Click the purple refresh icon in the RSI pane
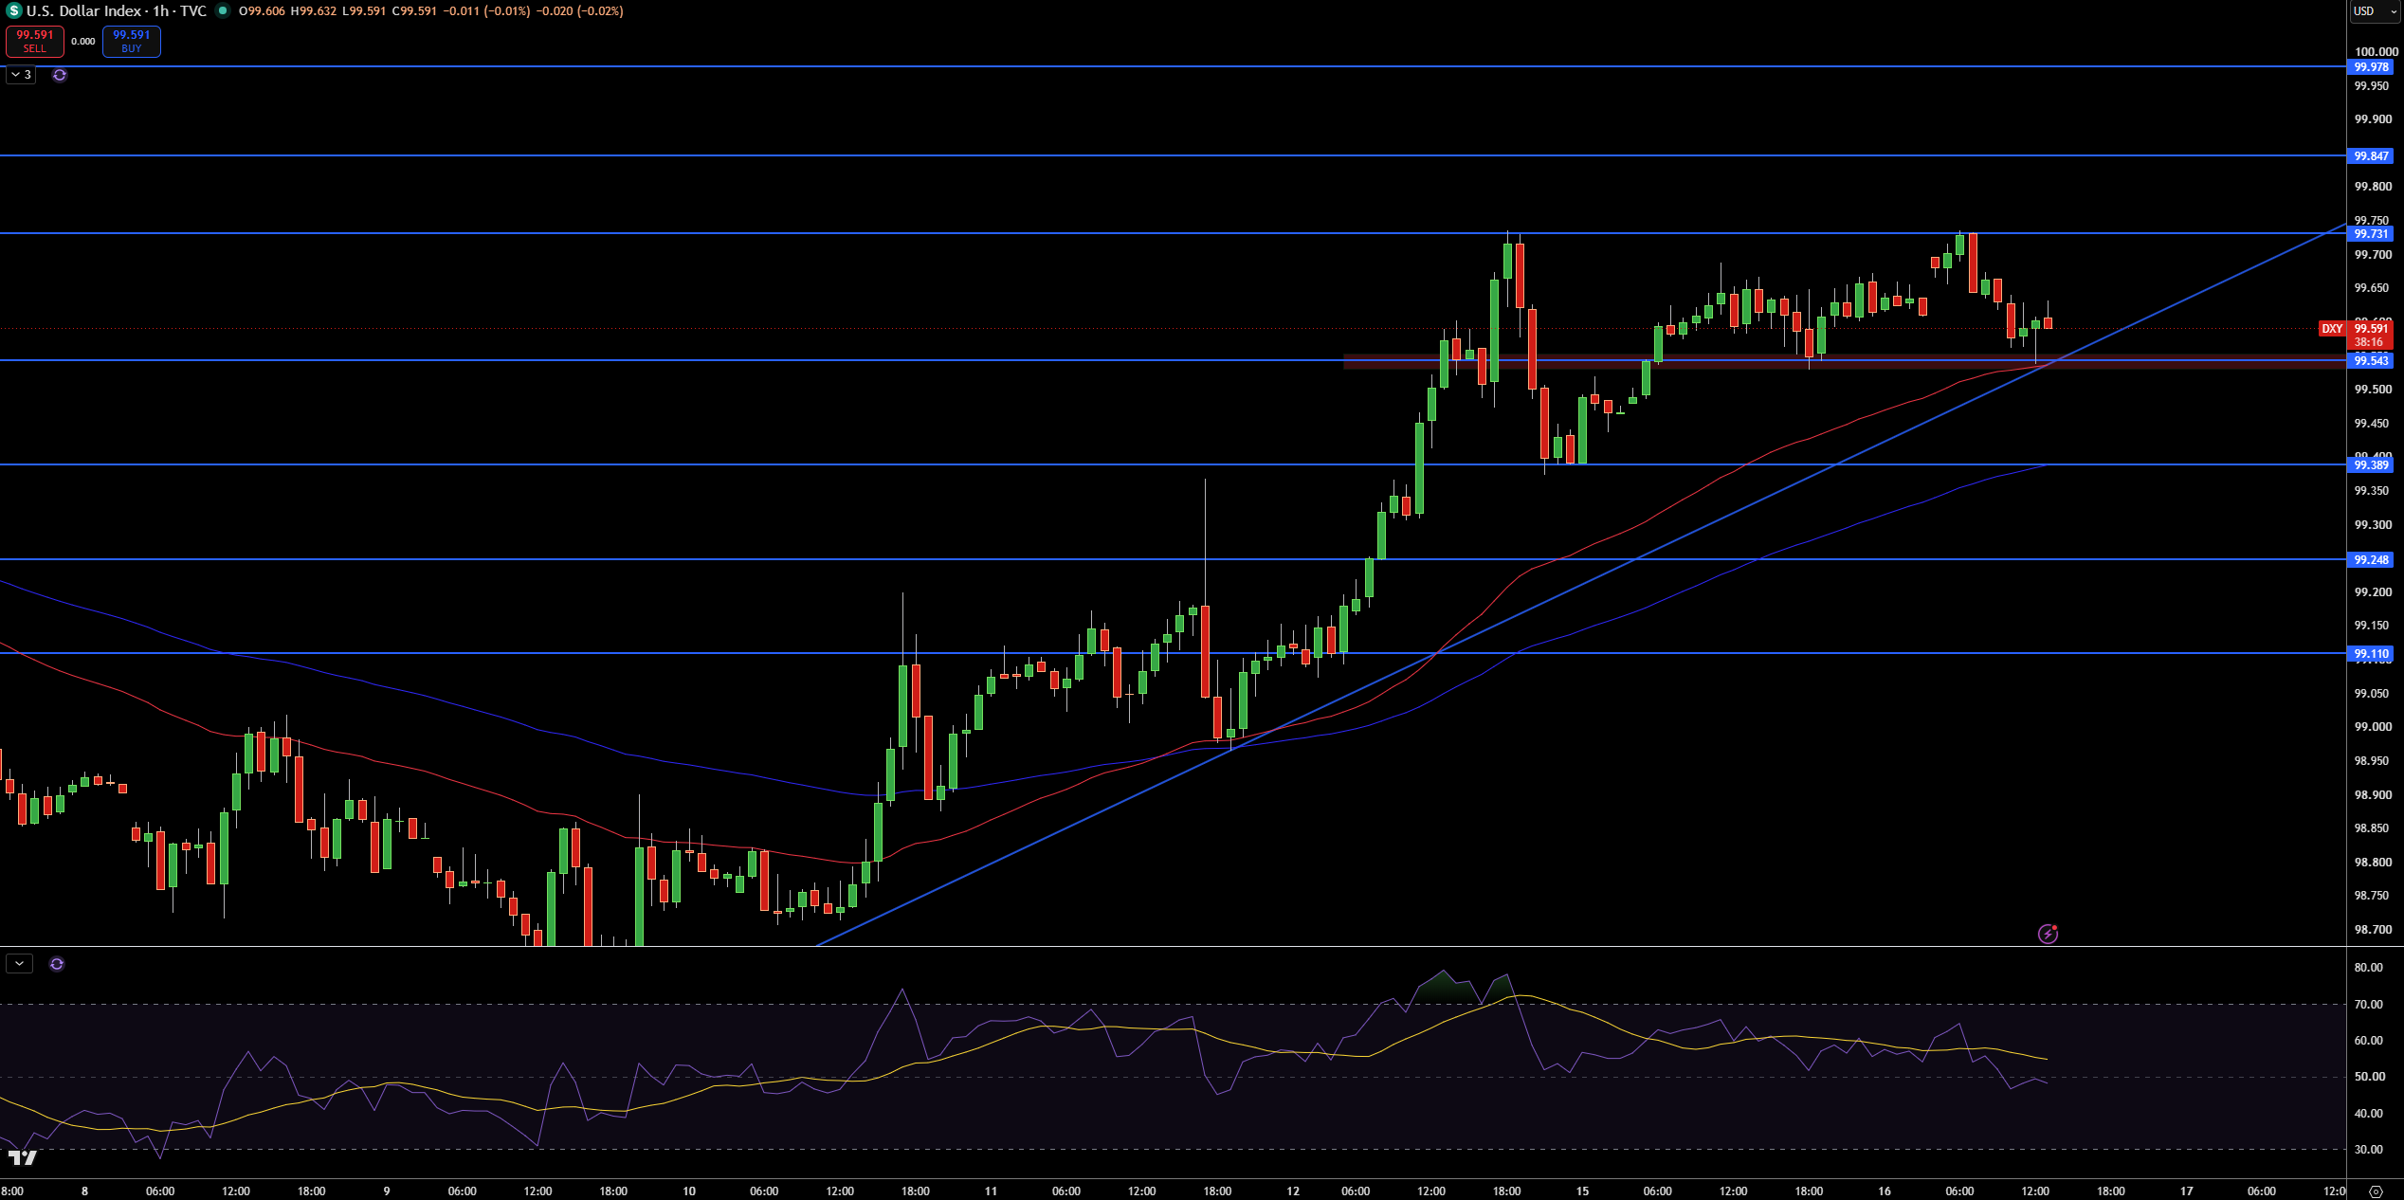The width and height of the screenshot is (2404, 1200). (x=57, y=964)
